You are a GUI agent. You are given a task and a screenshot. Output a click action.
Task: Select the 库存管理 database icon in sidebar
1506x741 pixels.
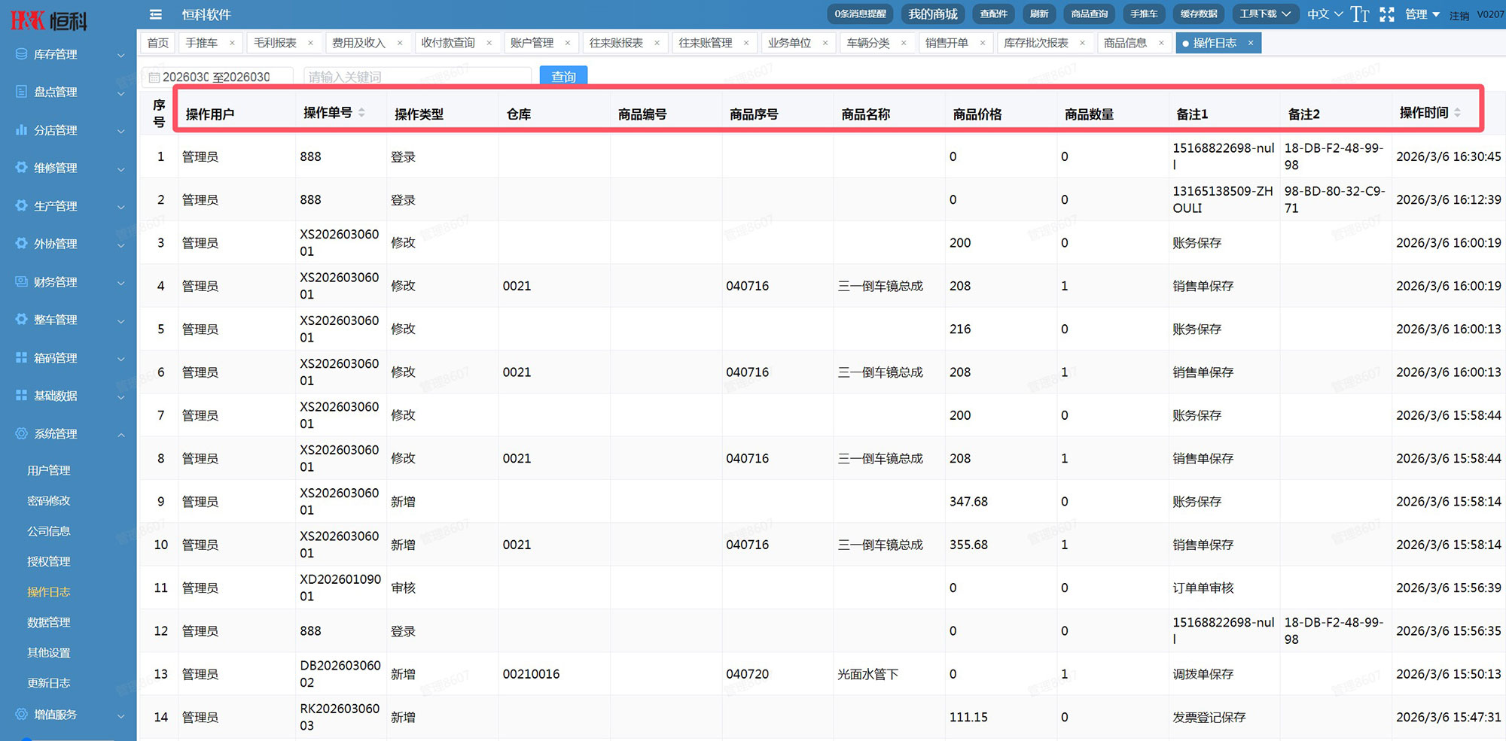pos(20,53)
